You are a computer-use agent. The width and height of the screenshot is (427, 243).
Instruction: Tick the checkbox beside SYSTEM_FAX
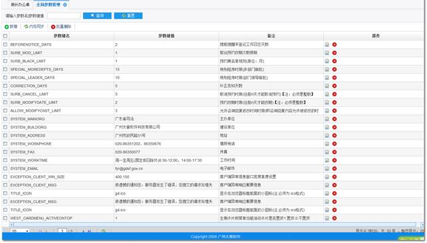5,152
